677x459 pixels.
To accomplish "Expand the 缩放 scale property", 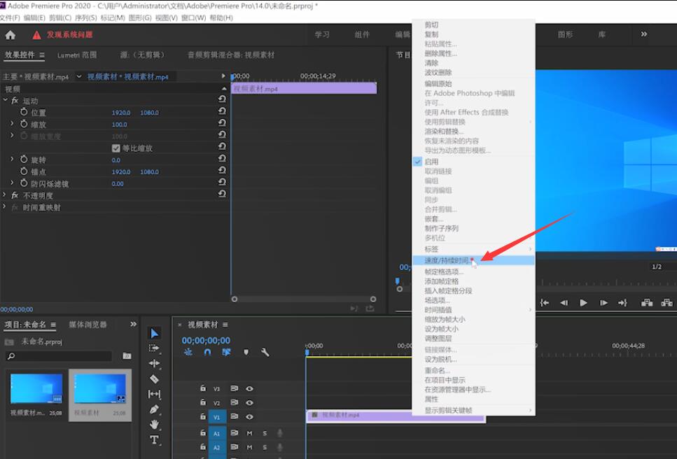I will (x=12, y=123).
